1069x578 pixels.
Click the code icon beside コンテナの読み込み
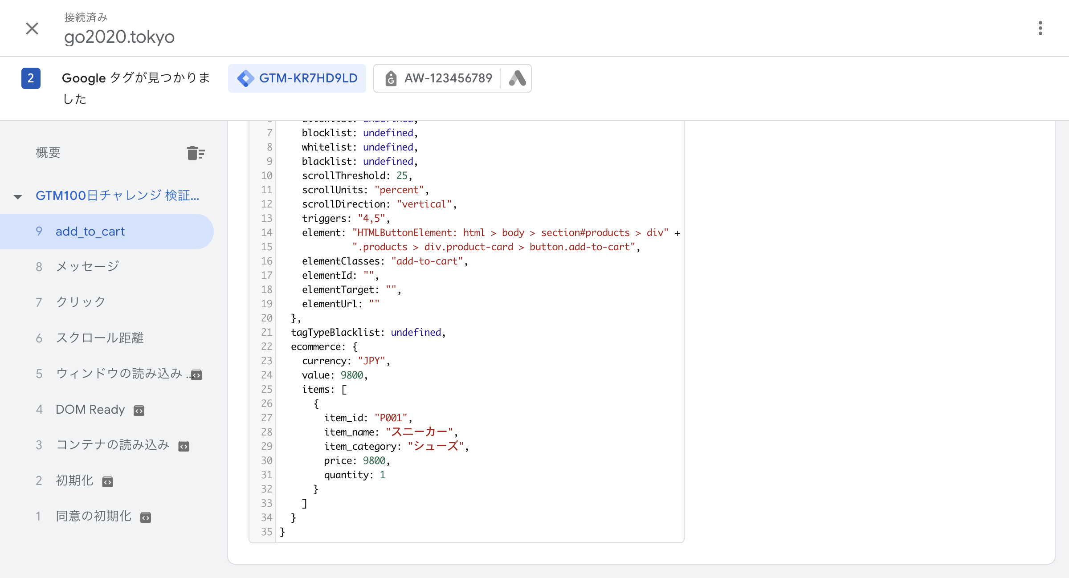click(x=184, y=446)
